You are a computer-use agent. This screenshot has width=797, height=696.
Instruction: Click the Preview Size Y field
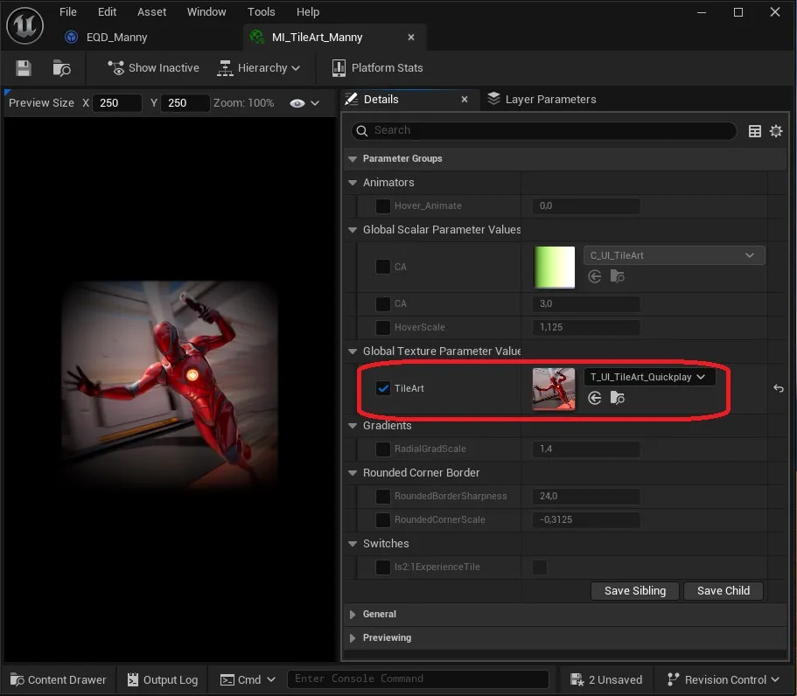[185, 103]
